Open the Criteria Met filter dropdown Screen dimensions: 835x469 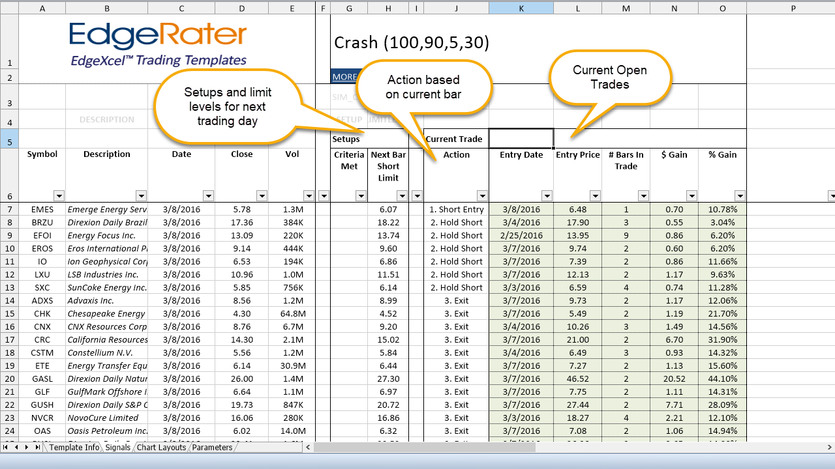pos(361,195)
